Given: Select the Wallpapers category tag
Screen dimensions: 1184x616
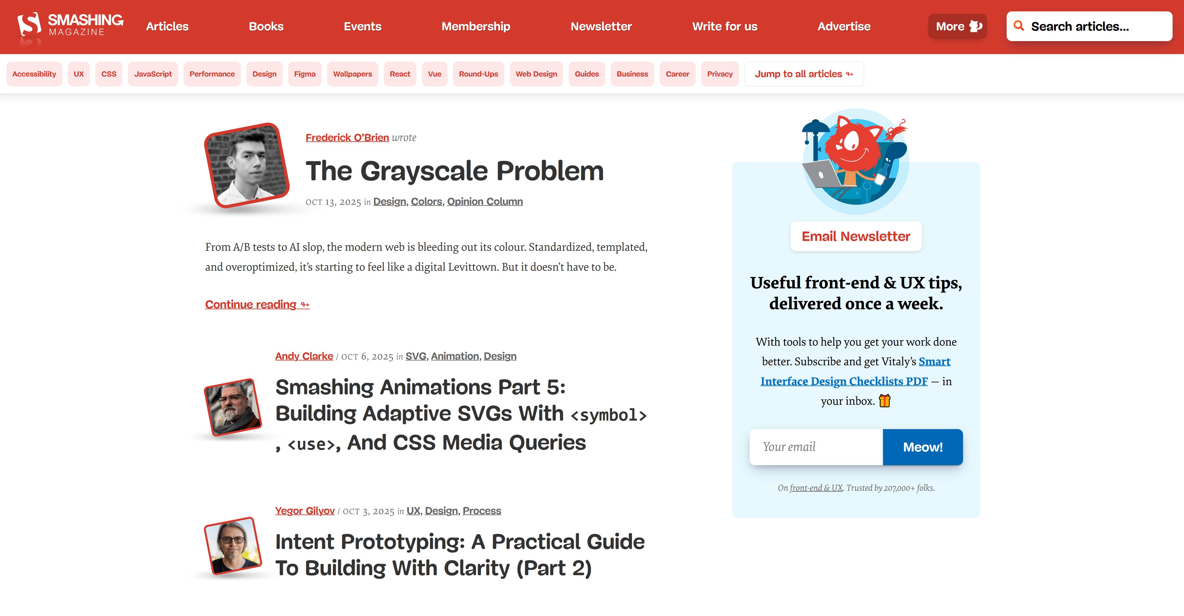Looking at the screenshot, I should point(353,74).
